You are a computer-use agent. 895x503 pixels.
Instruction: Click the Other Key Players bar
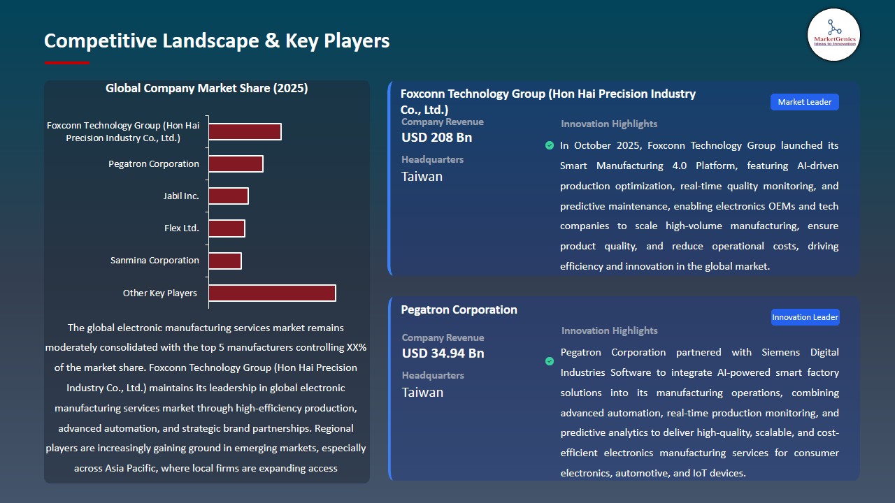272,293
